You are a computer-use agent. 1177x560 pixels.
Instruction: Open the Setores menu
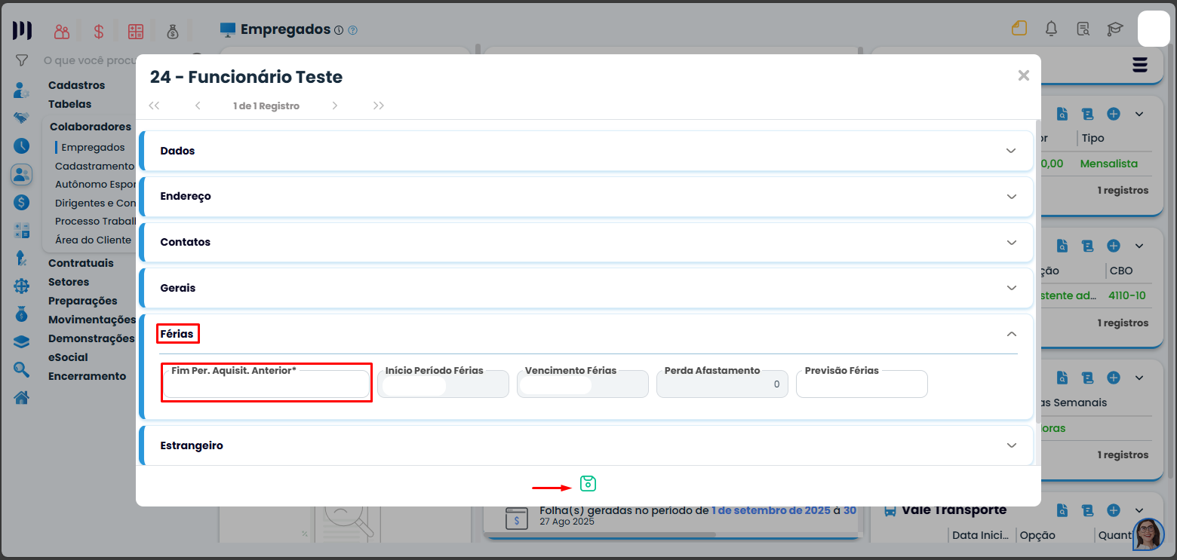[69, 282]
